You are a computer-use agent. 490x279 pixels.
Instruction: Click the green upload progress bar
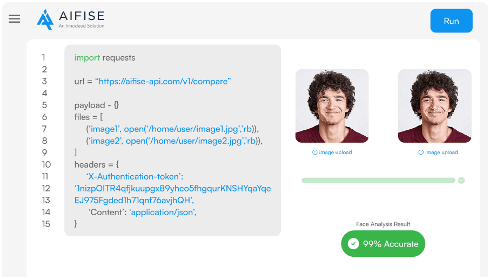pyautogui.click(x=378, y=181)
